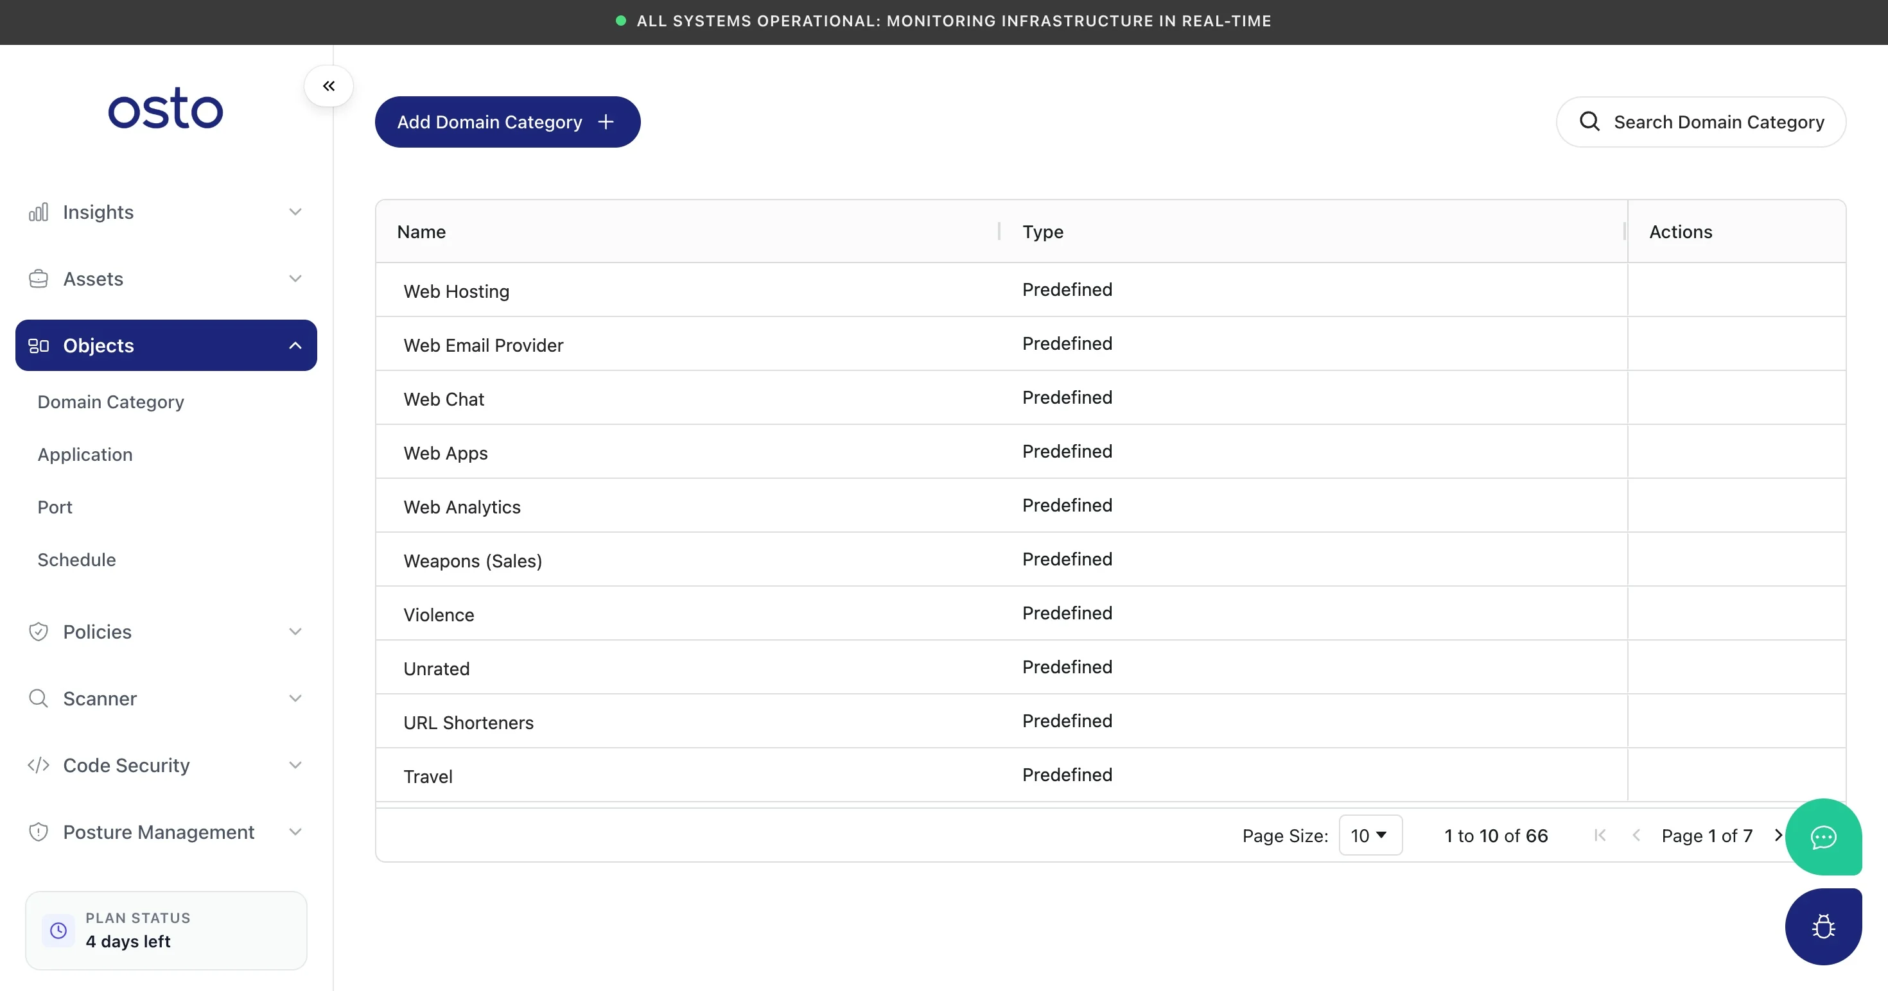
Task: Click the Code Security brackets icon
Action: coord(38,764)
